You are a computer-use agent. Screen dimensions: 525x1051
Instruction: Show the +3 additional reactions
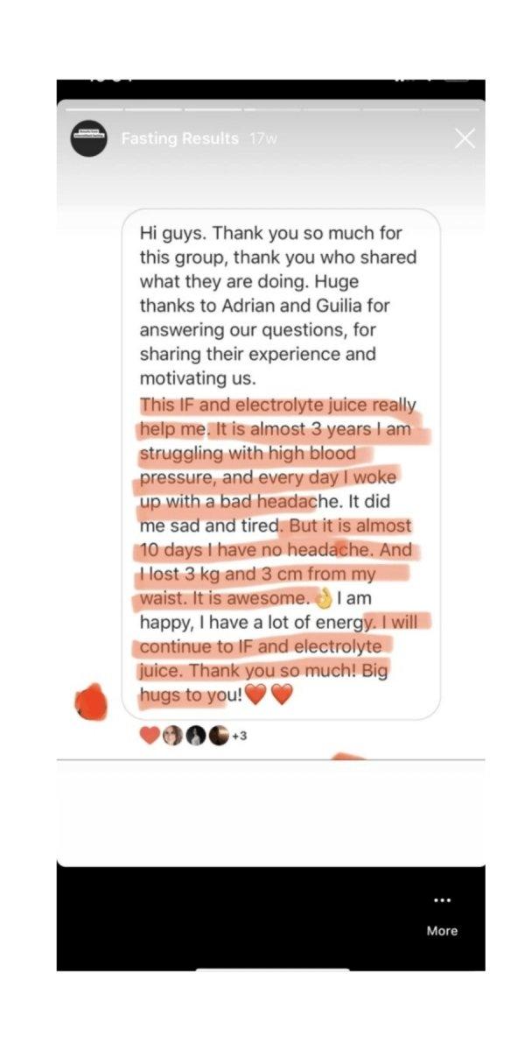click(x=239, y=737)
